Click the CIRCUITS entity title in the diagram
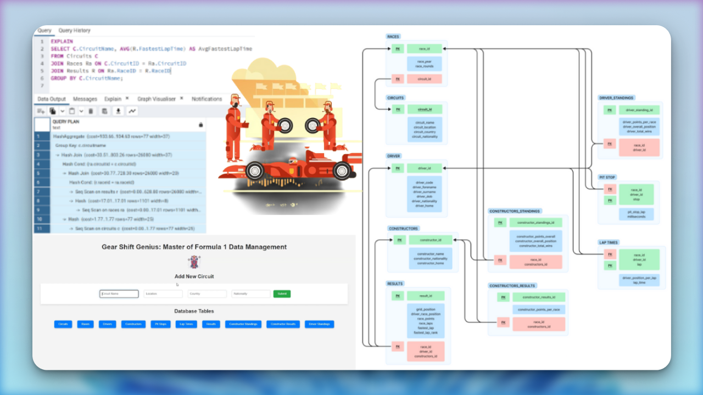 coord(395,98)
